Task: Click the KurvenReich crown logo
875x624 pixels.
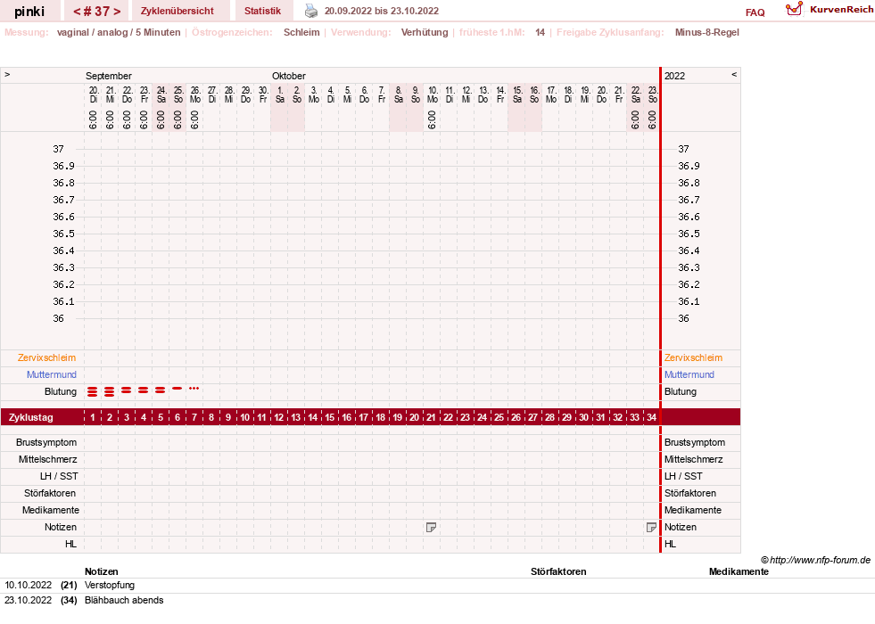Action: [794, 9]
